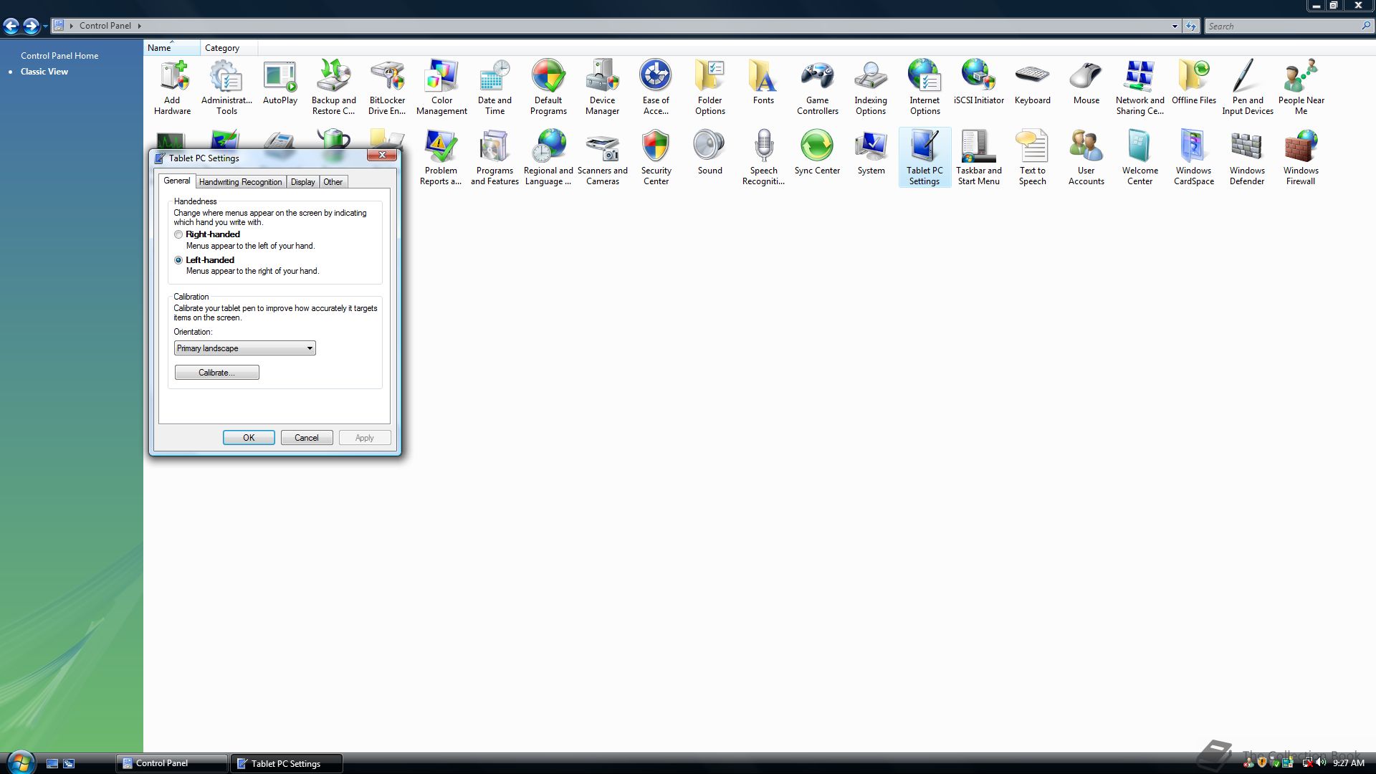Screen dimensions: 1376x774
Task: Open the Add Hardware applet
Action: tap(172, 87)
